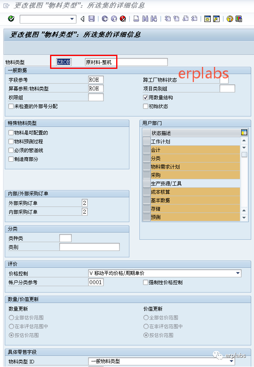Go to First Page icon
Image resolution: width=254 pixels, height=367 pixels.
click(x=167, y=19)
